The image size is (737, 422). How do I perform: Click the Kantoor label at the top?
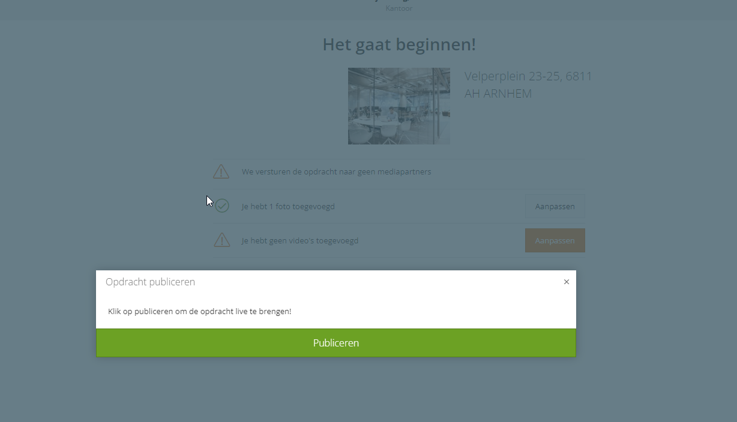399,8
